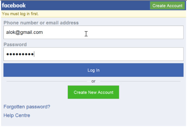Click the empty blue header bar area
Screen dimensions: 187x127
[x=88, y=6]
